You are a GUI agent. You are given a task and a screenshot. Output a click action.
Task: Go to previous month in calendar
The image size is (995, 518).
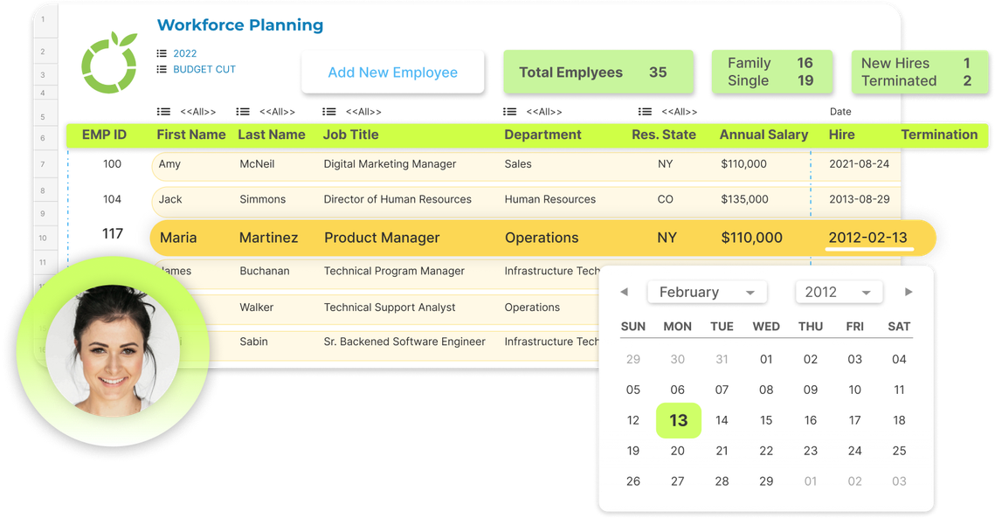(x=625, y=292)
